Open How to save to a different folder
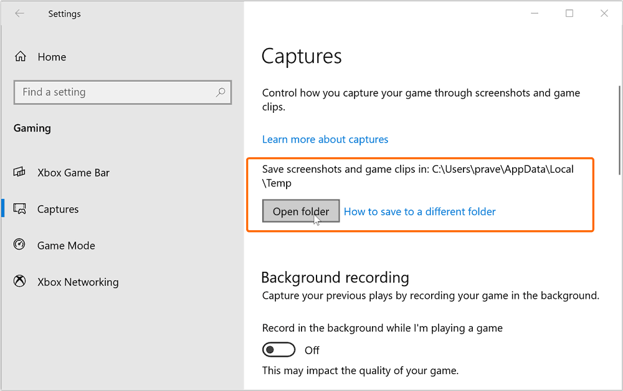623x391 pixels. [x=419, y=211]
